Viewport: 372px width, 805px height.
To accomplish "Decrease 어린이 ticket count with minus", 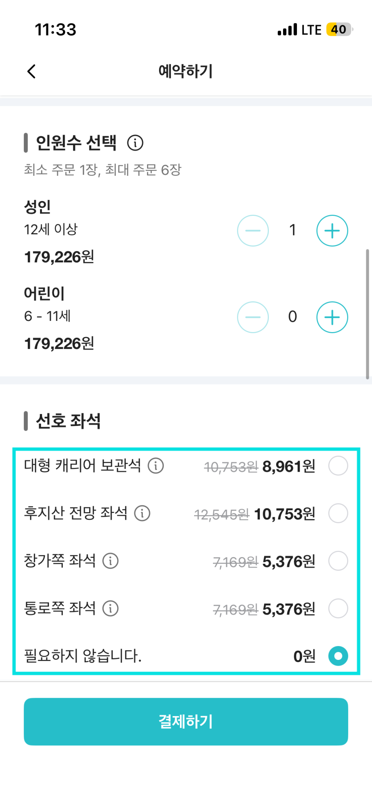I will pos(253,317).
